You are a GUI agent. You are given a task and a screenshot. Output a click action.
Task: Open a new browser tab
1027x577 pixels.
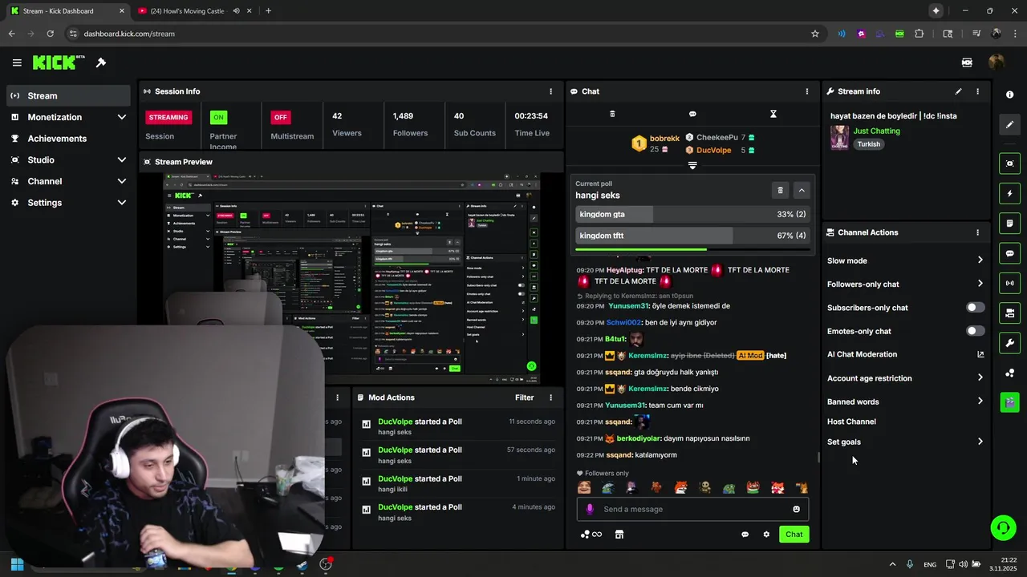tap(268, 11)
